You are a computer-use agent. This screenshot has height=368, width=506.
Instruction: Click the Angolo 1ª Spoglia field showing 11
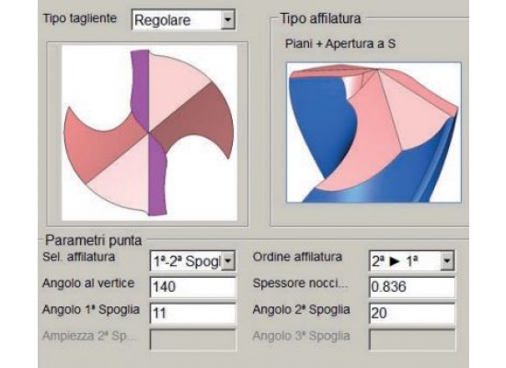point(193,313)
